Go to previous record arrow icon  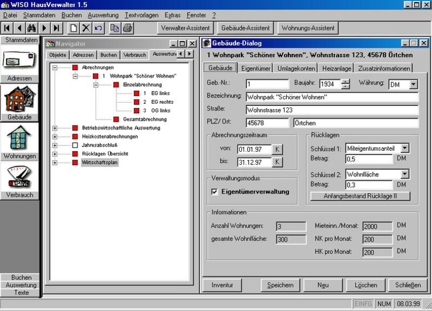tap(19, 28)
